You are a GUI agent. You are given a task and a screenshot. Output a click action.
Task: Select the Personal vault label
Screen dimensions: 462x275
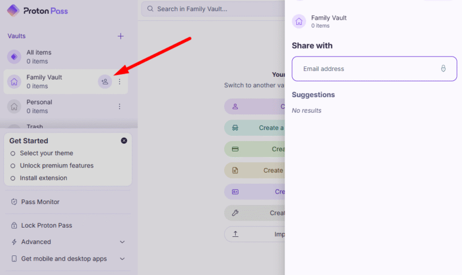(x=39, y=102)
